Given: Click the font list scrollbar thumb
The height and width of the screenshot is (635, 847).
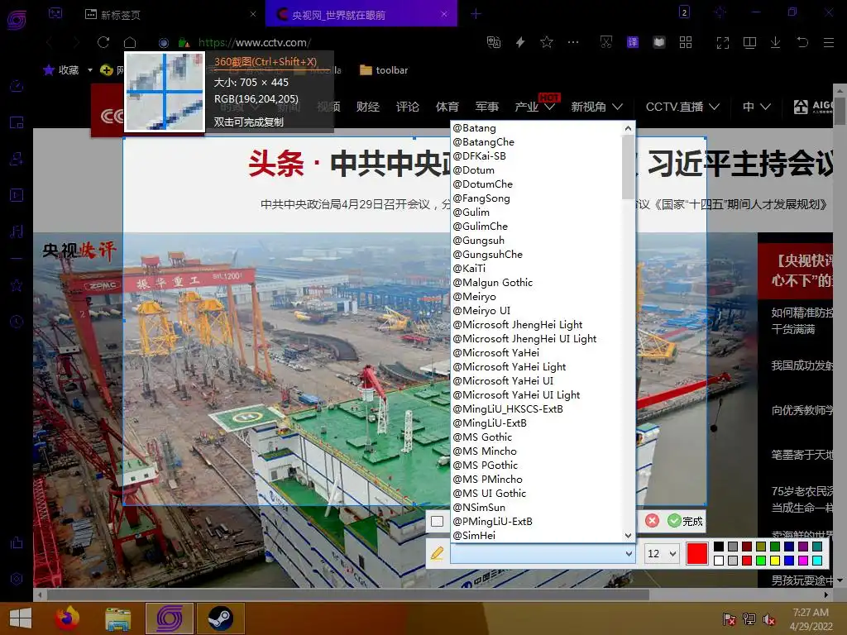Looking at the screenshot, I should click(628, 167).
